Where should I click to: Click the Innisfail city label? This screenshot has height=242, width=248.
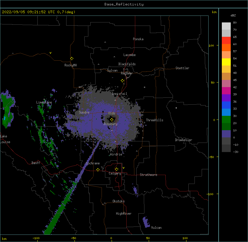(x=119, y=94)
